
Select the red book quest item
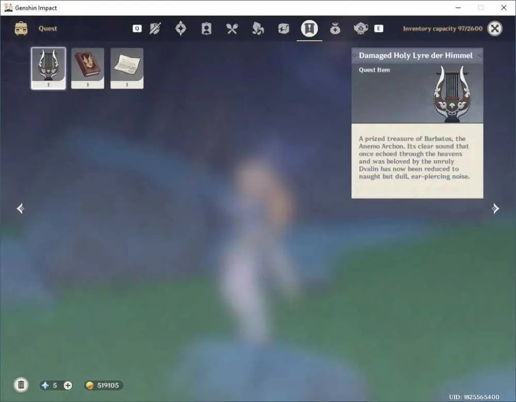tap(88, 68)
